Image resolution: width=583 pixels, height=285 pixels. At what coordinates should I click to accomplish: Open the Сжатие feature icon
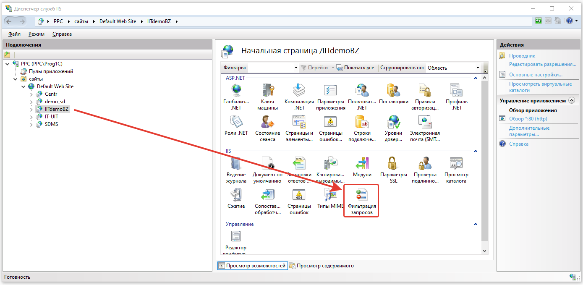click(236, 196)
